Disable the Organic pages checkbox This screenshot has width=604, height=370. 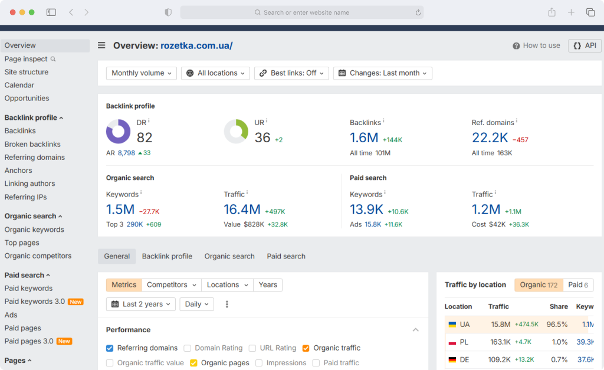coord(193,363)
